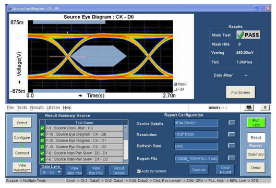Select row 7-6 Source Inter-Pair Skew : D0 - D1
Viewport: 276px width, 188px height.
(x=84, y=153)
